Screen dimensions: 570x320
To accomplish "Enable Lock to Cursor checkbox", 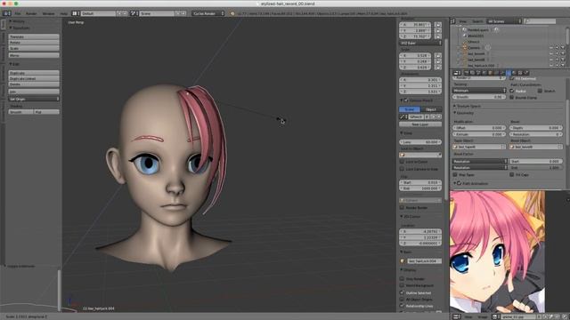I will (402, 162).
